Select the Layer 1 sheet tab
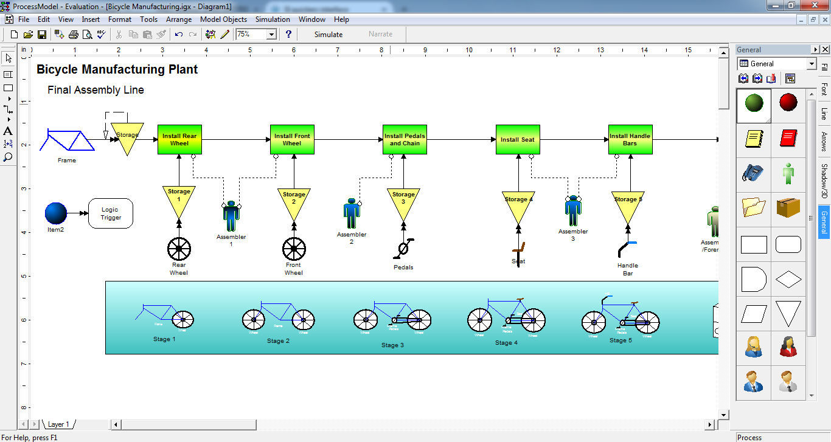 pyautogui.click(x=58, y=424)
